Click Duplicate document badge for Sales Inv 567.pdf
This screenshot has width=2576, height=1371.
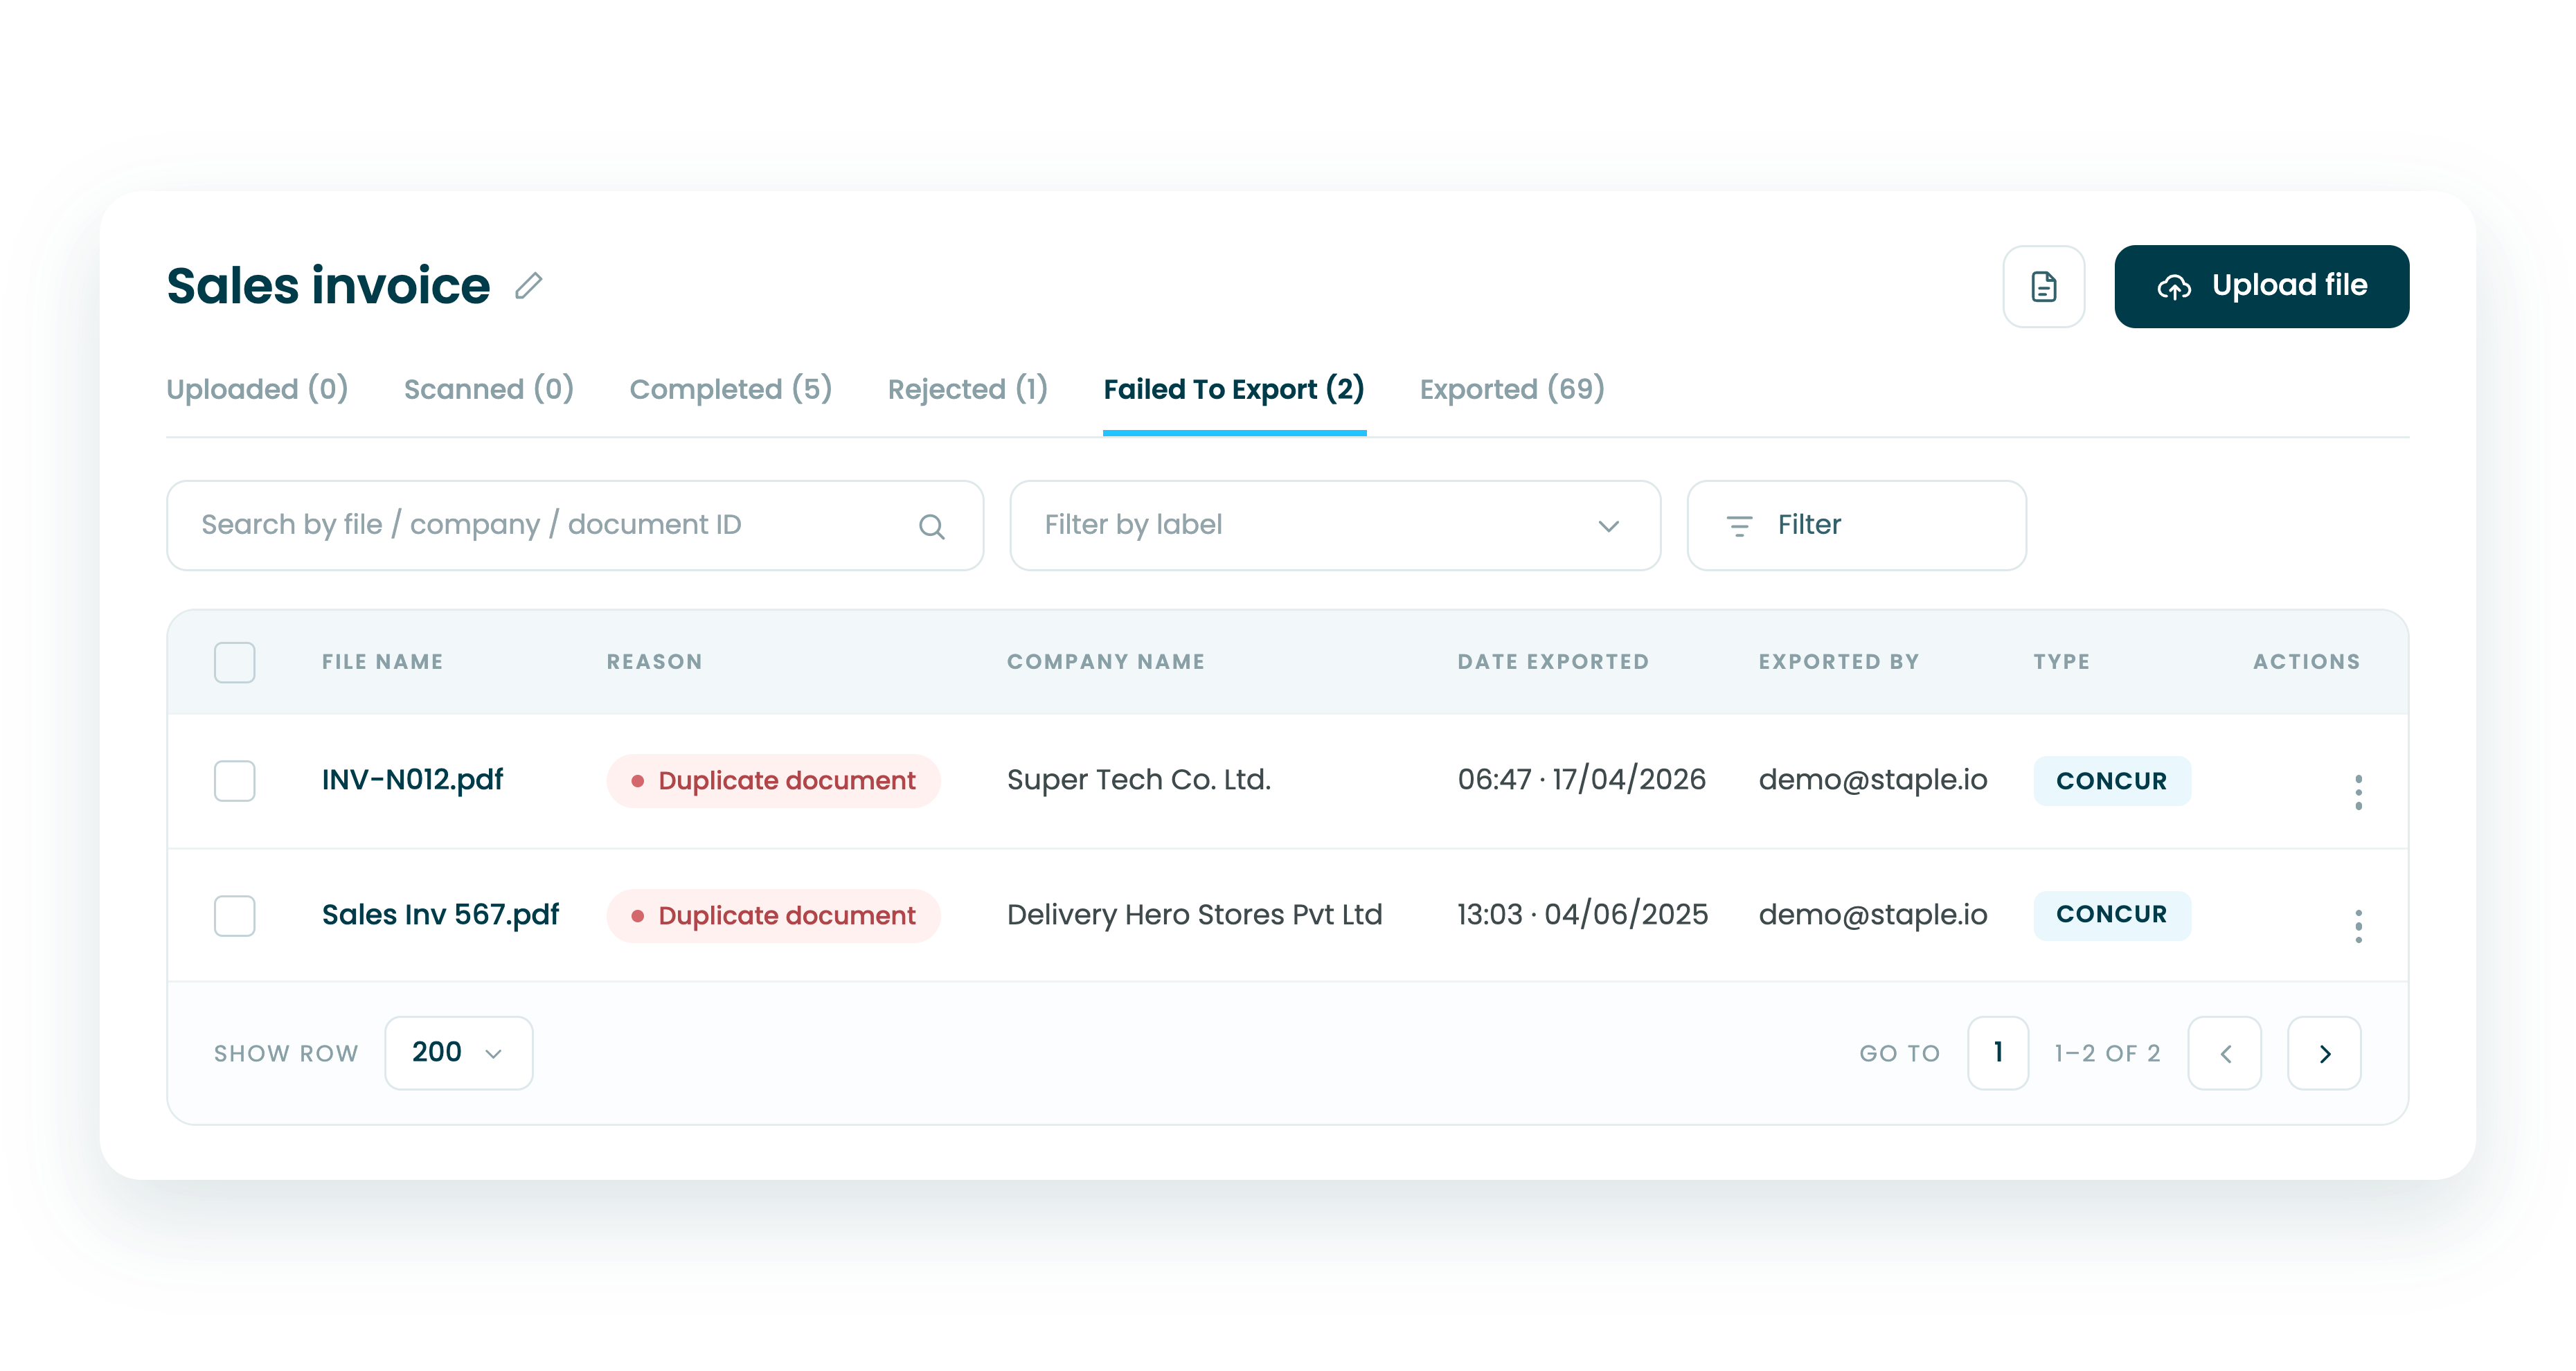point(773,915)
